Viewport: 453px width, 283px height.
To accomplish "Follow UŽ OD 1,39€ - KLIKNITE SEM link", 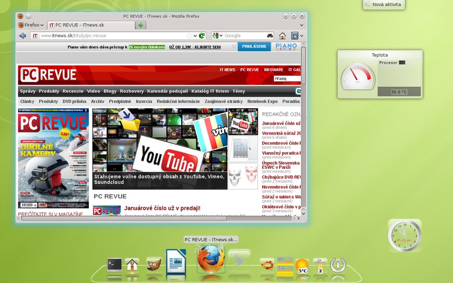I will pos(195,47).
